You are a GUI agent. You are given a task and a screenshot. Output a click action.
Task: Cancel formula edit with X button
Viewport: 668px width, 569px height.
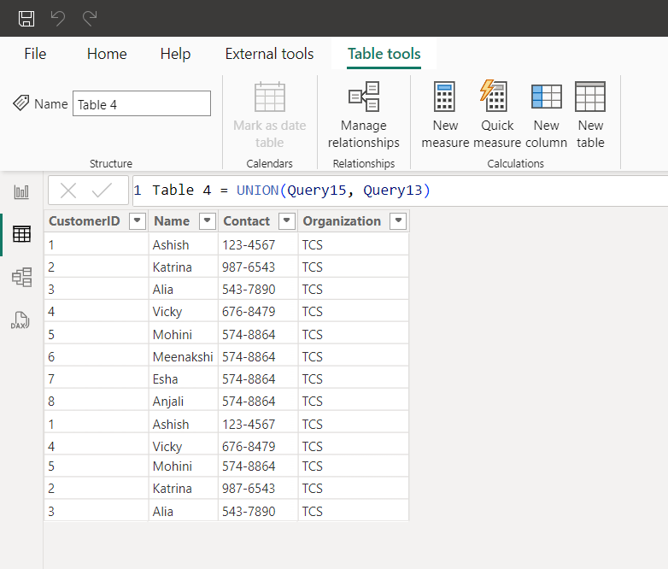[x=68, y=191]
